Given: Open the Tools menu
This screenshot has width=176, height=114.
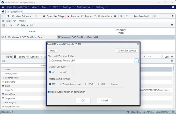Looking at the screenshot, I should pyautogui.click(x=46, y=7).
